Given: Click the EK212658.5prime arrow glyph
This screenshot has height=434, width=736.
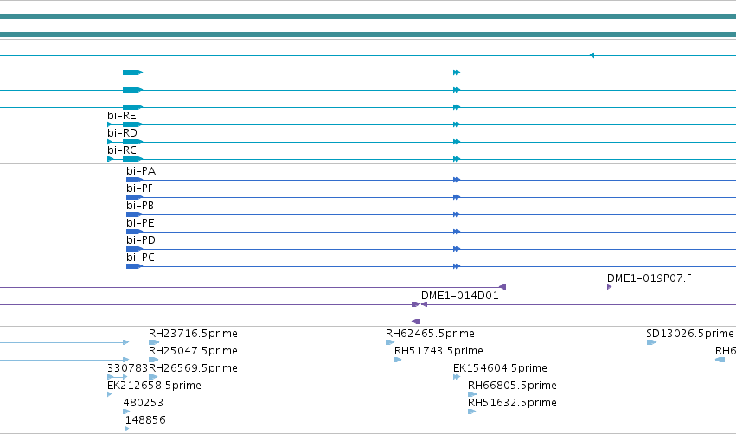Looking at the screenshot, I should tap(109, 394).
